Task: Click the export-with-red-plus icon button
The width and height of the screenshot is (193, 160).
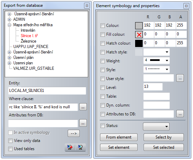Action: 70,147
